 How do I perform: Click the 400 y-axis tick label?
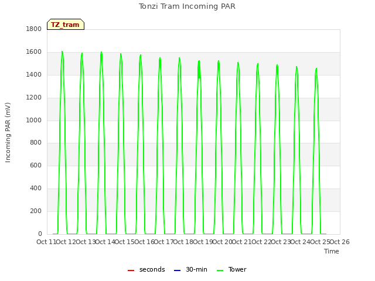tap(36, 189)
